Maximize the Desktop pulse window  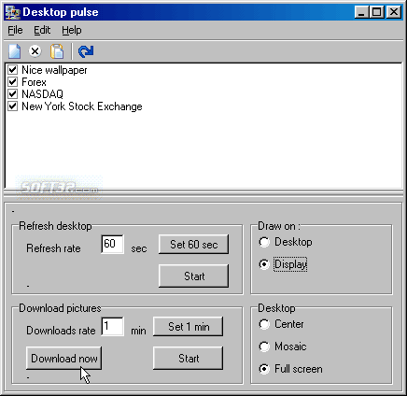[x=376, y=12]
